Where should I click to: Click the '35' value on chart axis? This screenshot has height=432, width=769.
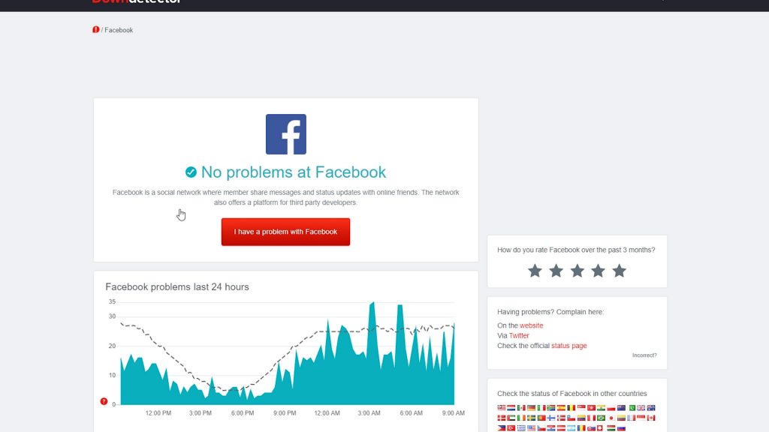point(112,301)
